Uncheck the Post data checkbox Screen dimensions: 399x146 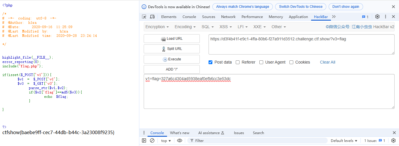[x=211, y=62]
